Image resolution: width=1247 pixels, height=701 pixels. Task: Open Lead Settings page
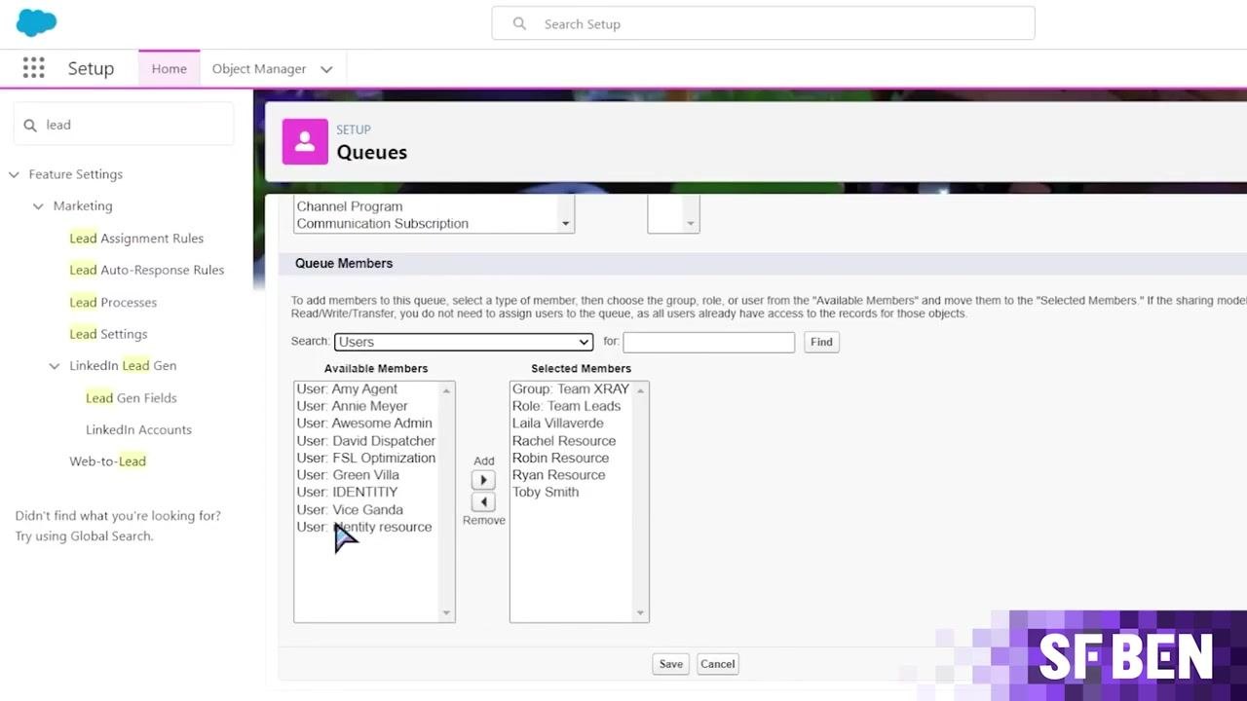coord(108,334)
